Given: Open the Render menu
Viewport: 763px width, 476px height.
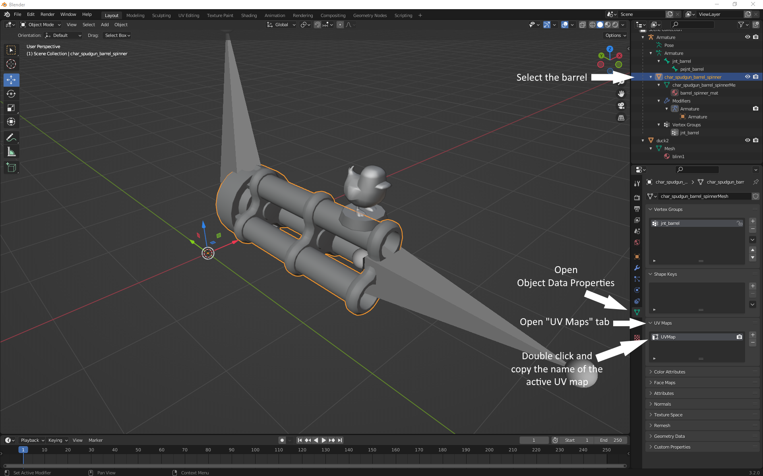Looking at the screenshot, I should pyautogui.click(x=47, y=14).
